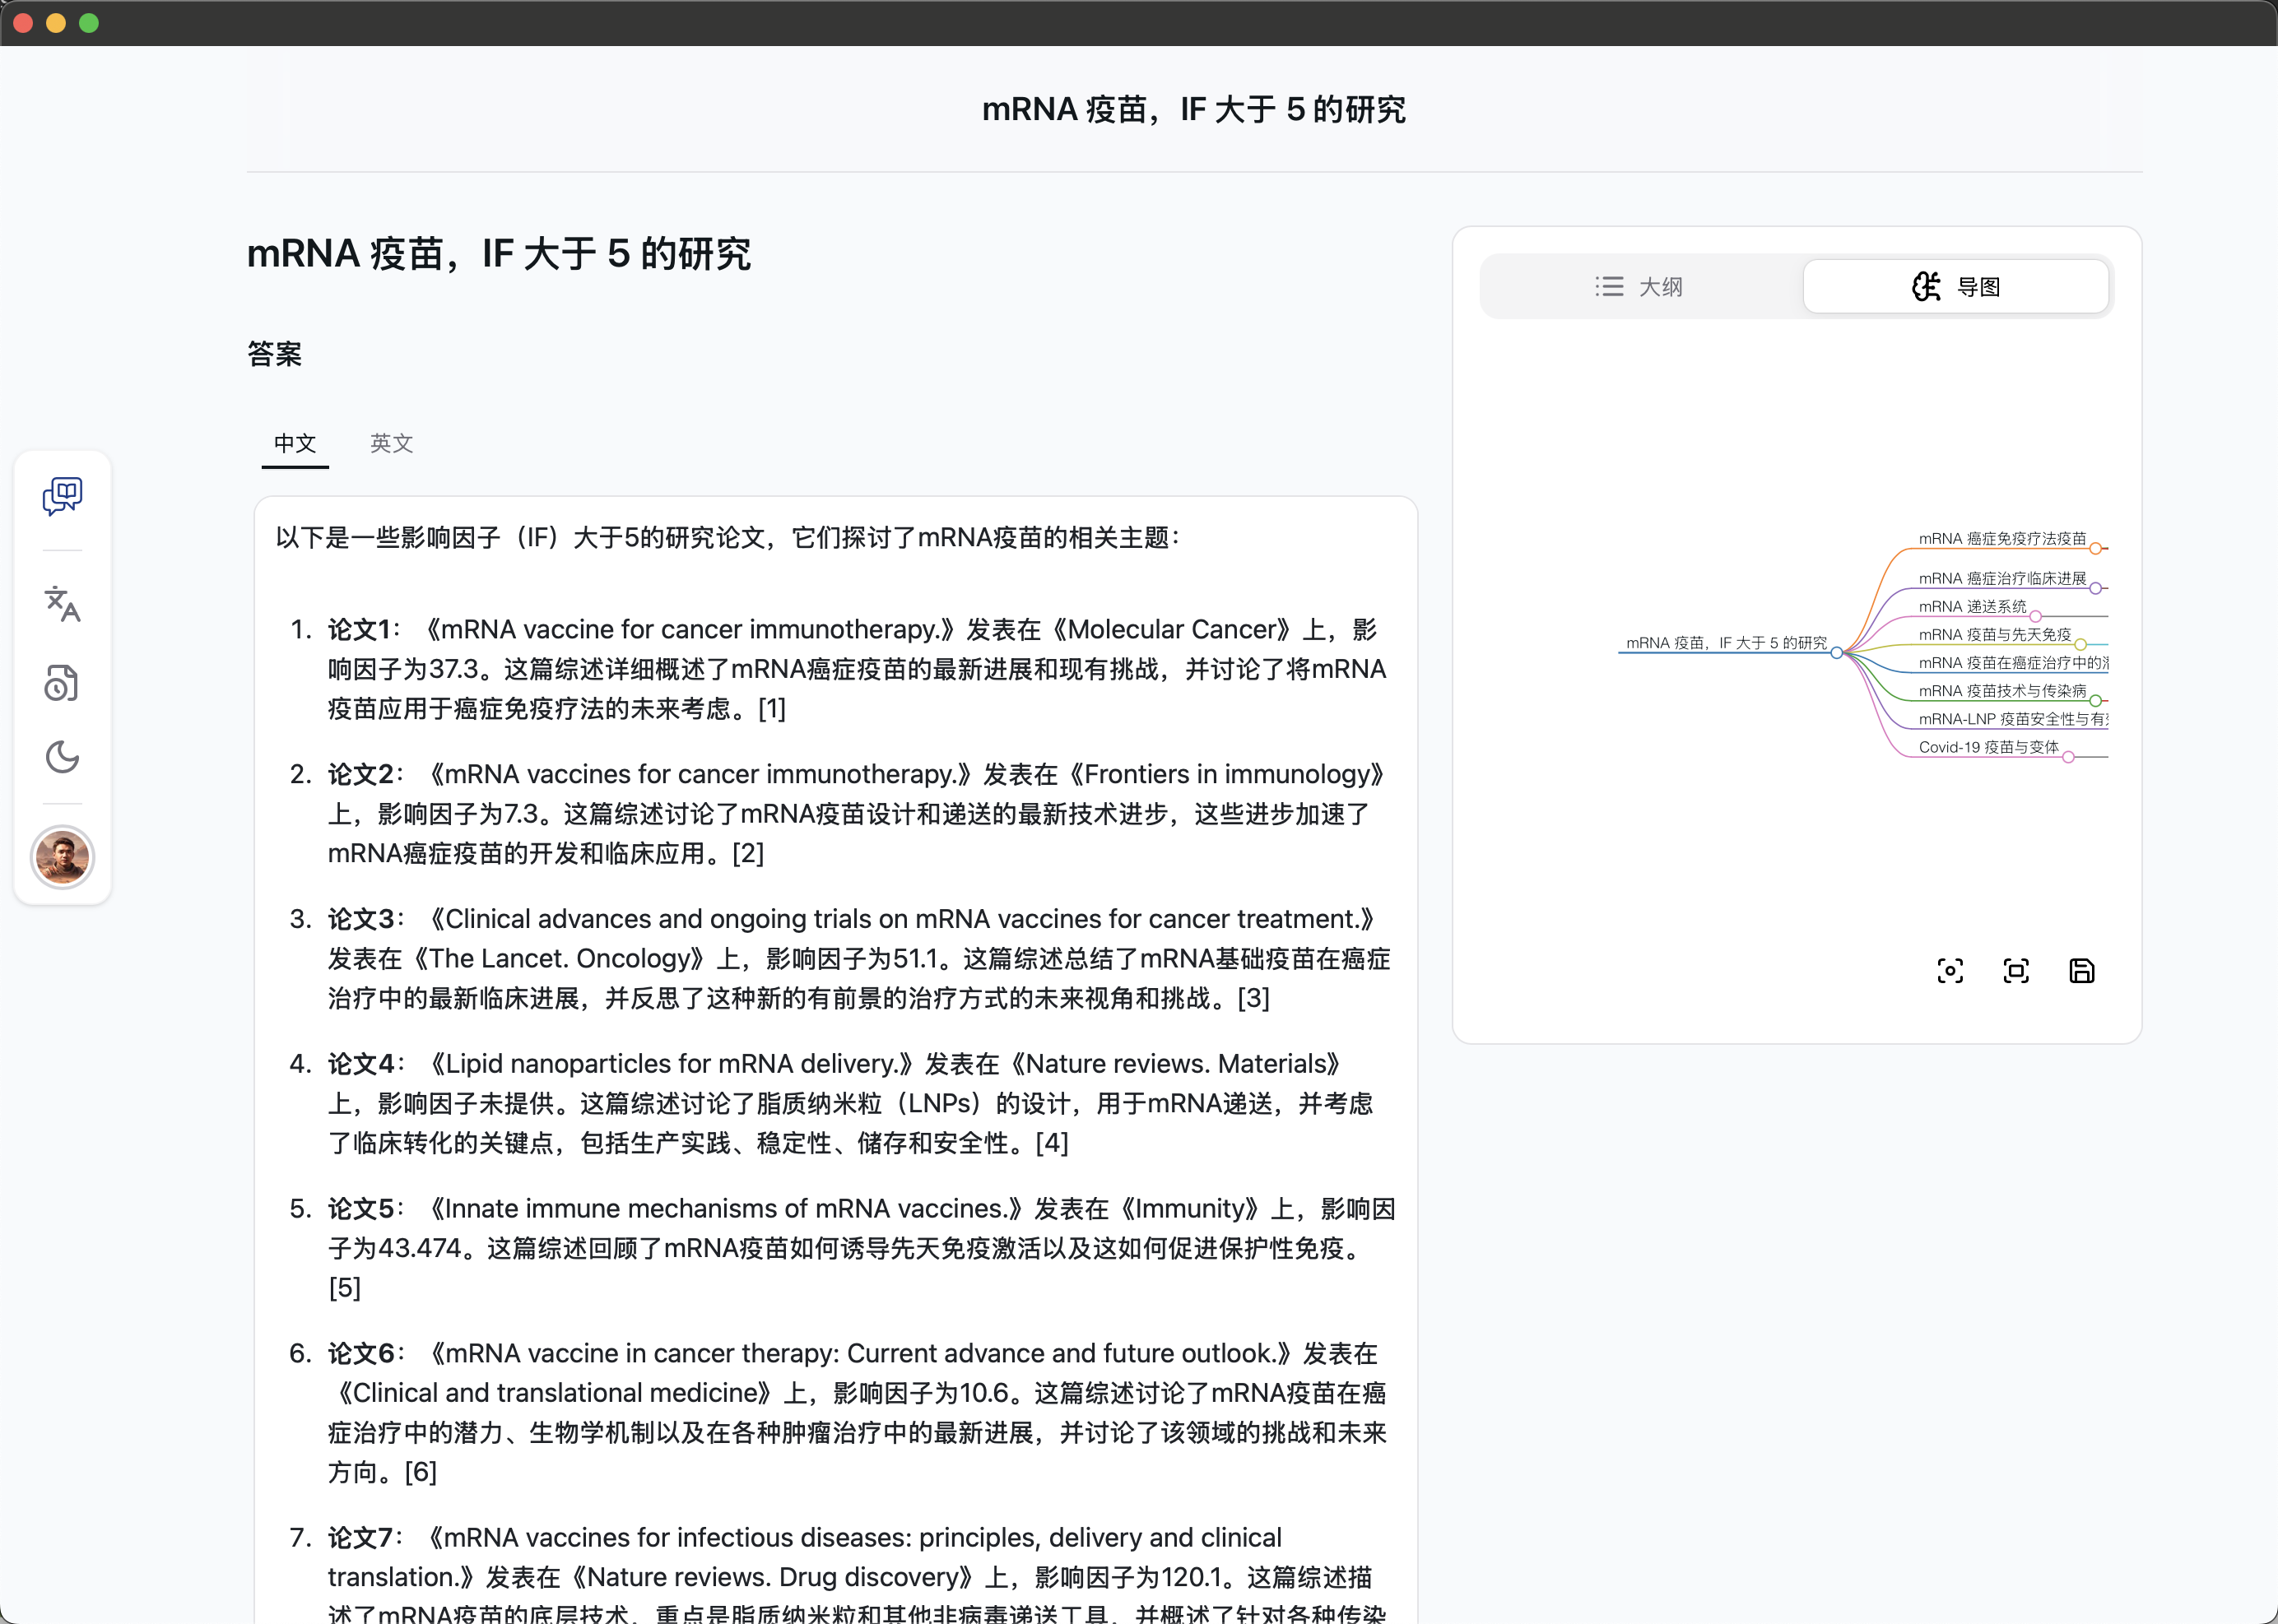
Task: Click the macOS green fullscreen window button
Action: (89, 23)
